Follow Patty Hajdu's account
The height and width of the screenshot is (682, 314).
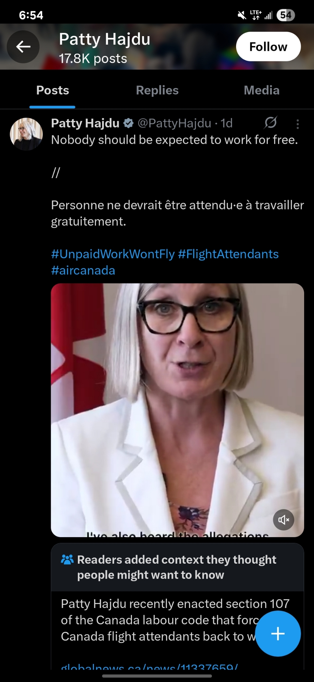(x=268, y=47)
